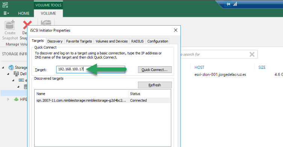Click the Veeam application icon
The width and height of the screenshot is (283, 147).
pyautogui.click(x=5, y=5)
